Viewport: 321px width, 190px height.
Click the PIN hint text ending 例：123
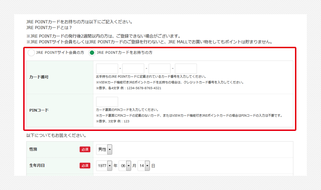113,121
